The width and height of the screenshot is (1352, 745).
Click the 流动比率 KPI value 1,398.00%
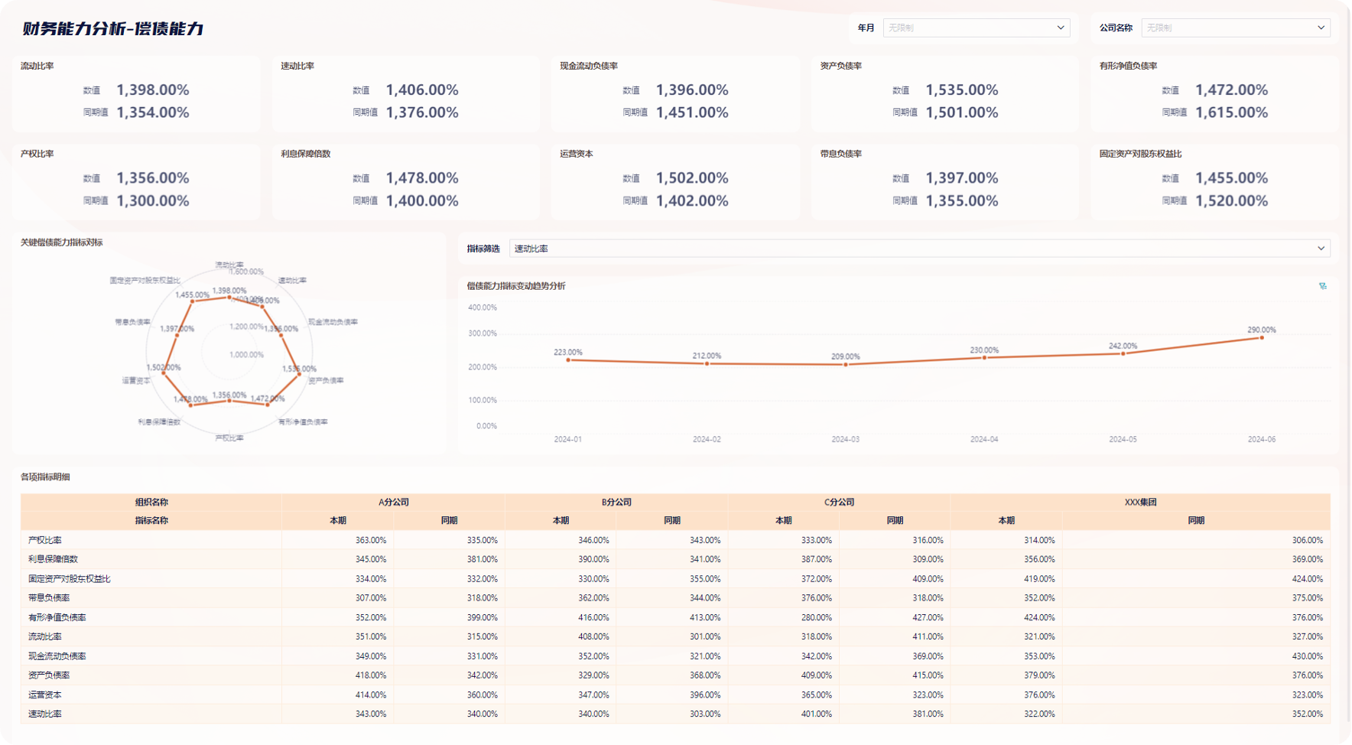152,90
